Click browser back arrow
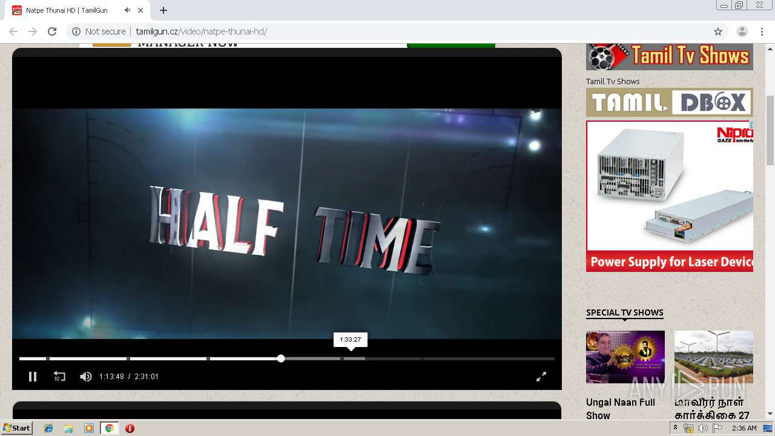 (13, 31)
